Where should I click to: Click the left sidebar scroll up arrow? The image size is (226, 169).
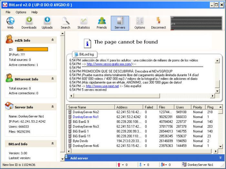point(62,34)
